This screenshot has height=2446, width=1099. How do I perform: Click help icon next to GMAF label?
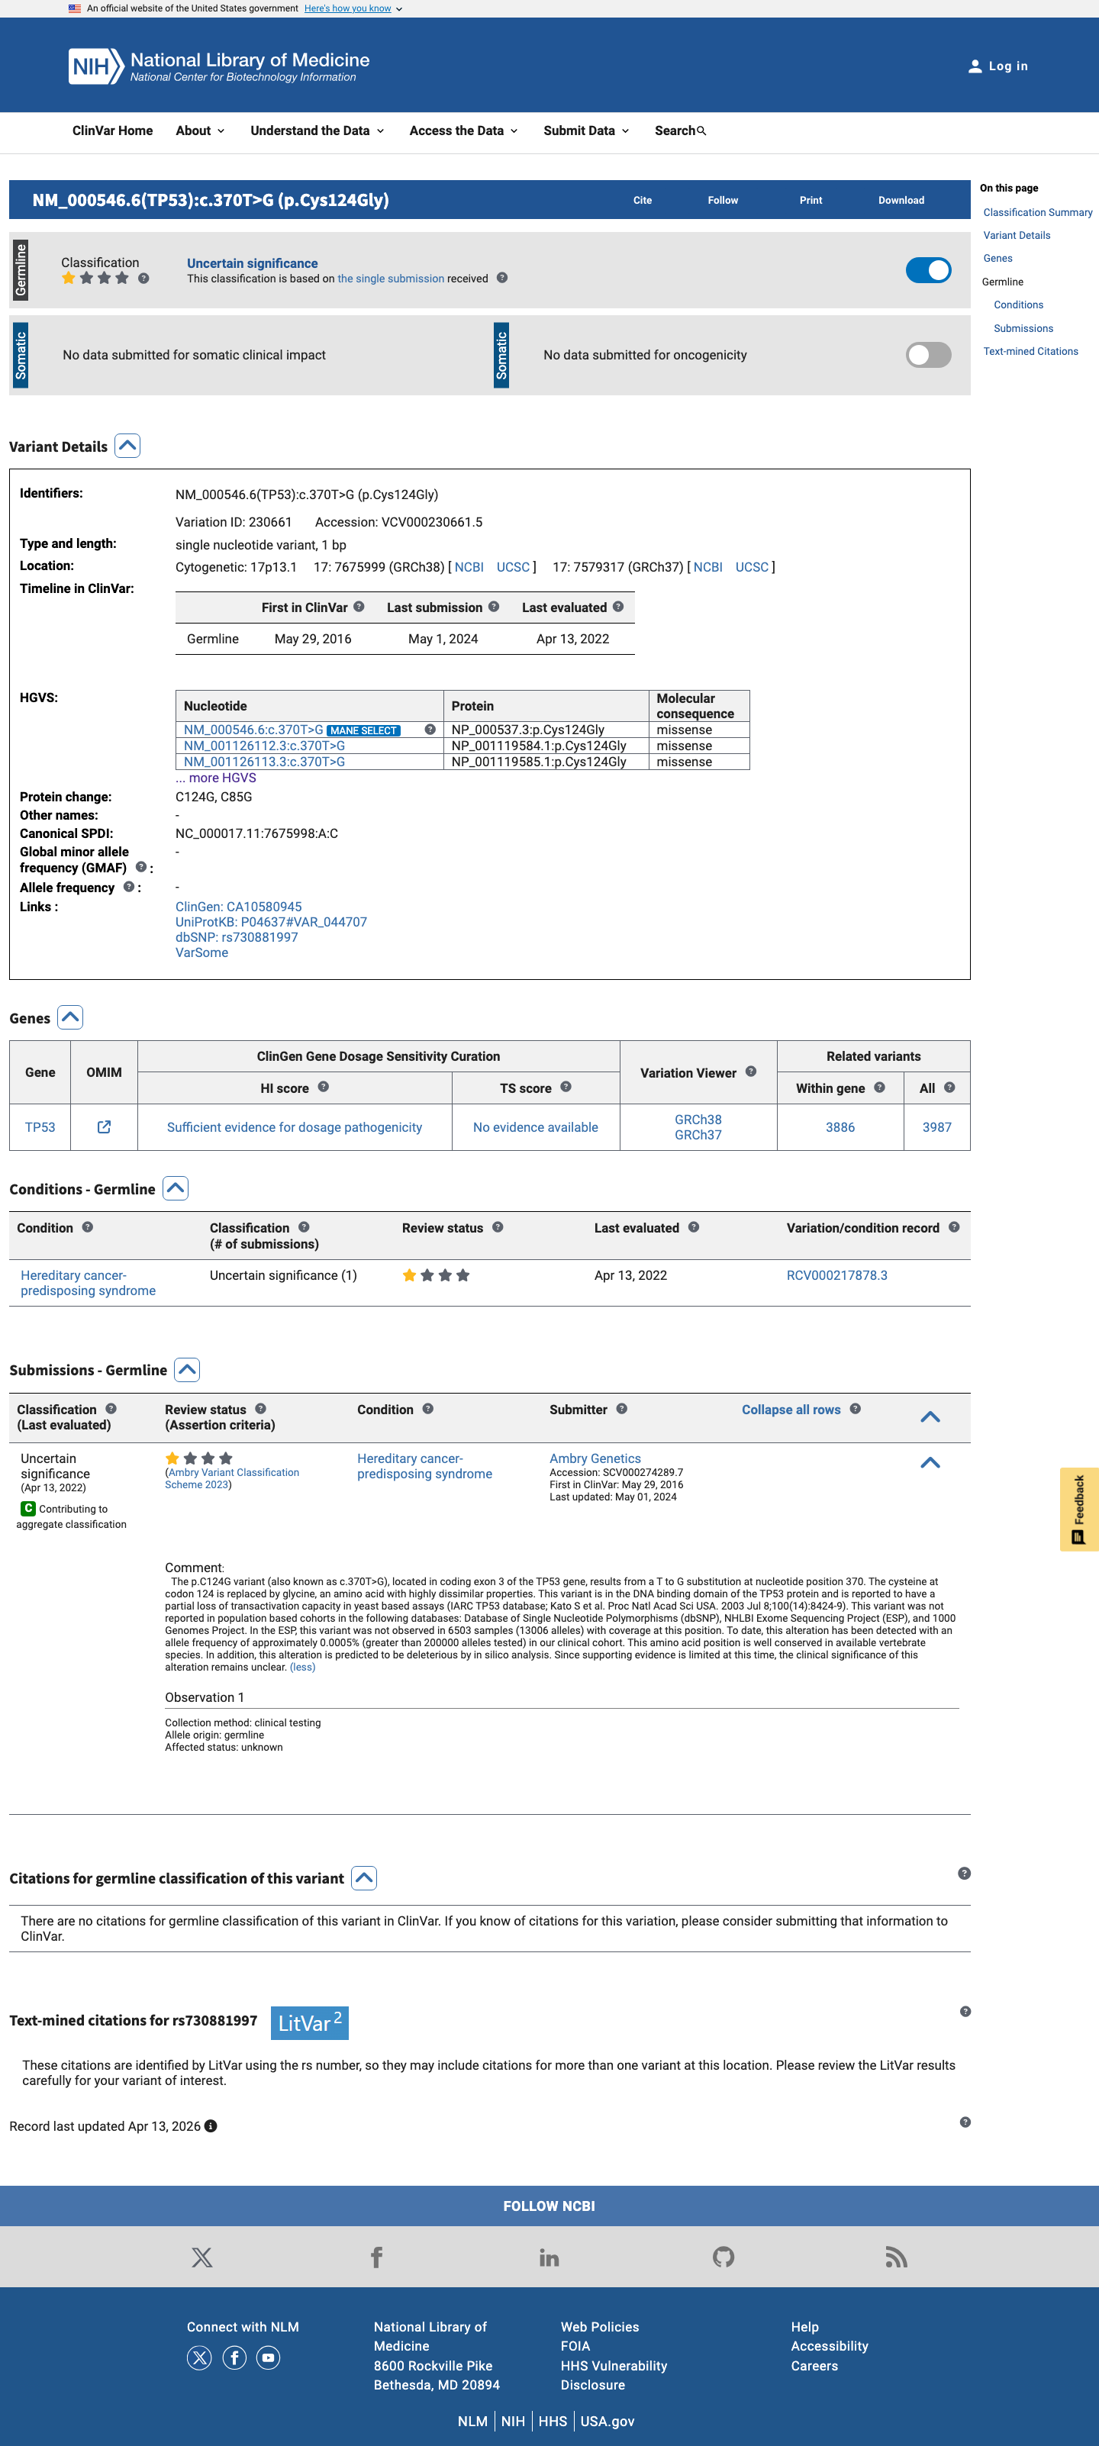click(x=140, y=867)
